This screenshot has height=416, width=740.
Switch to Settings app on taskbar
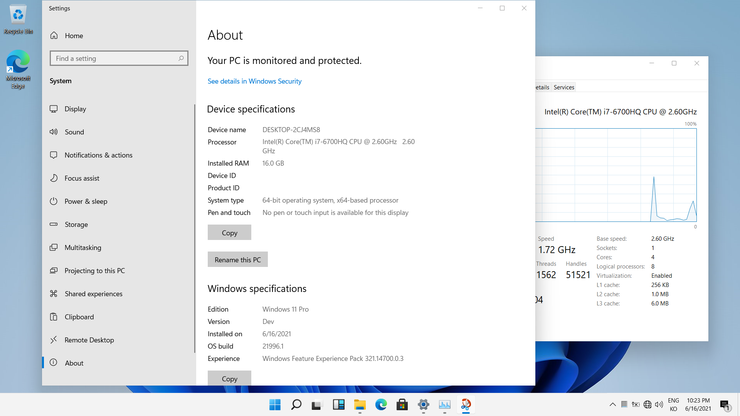pos(423,405)
